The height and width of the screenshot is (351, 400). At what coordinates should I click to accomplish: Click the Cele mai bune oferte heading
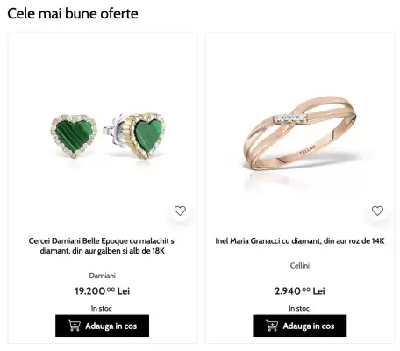[73, 13]
